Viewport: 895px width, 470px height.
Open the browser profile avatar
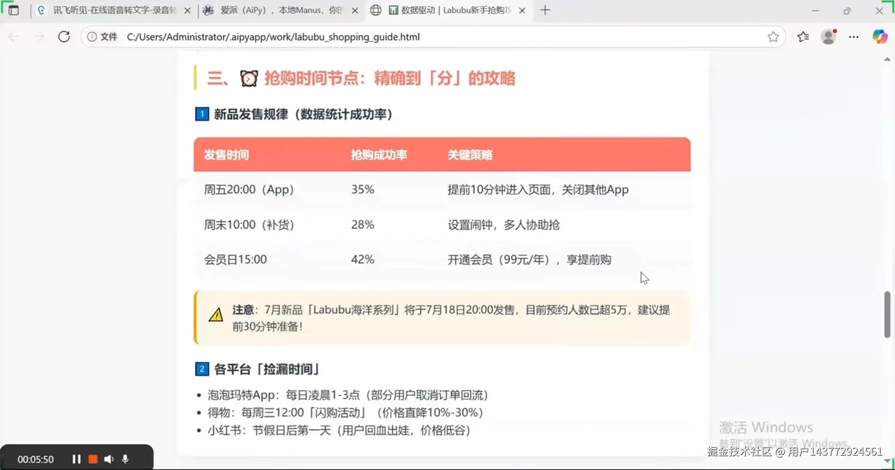pos(828,37)
